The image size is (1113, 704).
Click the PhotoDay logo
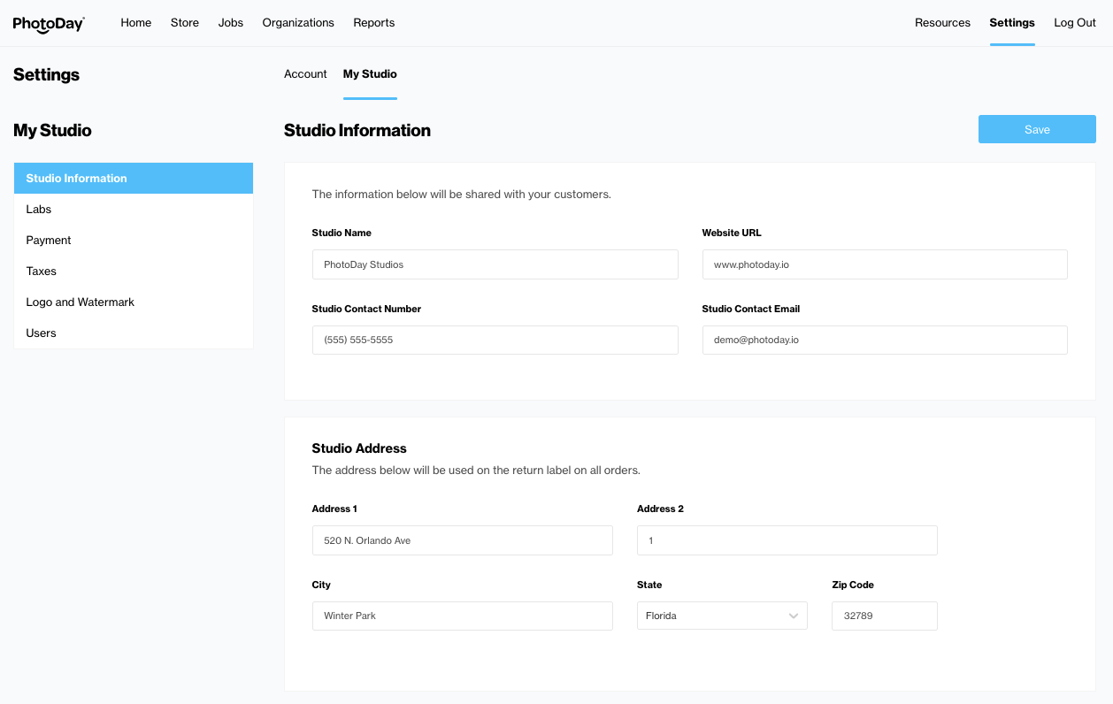pos(49,24)
